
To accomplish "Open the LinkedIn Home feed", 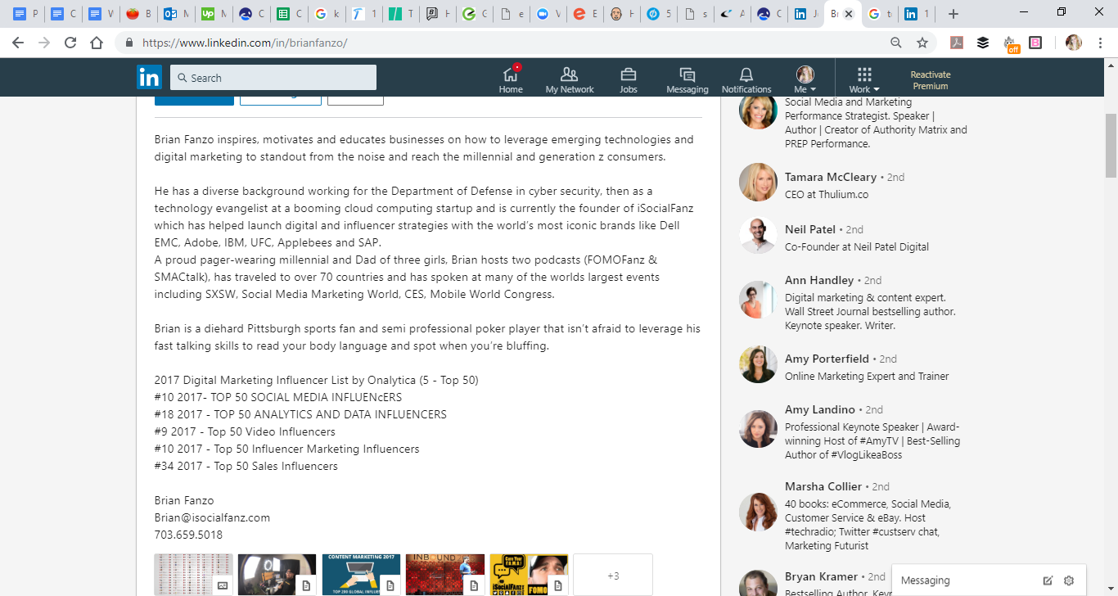I will tap(511, 79).
